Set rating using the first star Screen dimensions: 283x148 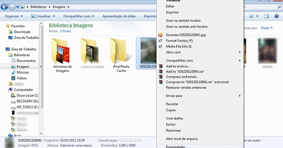[x=121, y=141]
